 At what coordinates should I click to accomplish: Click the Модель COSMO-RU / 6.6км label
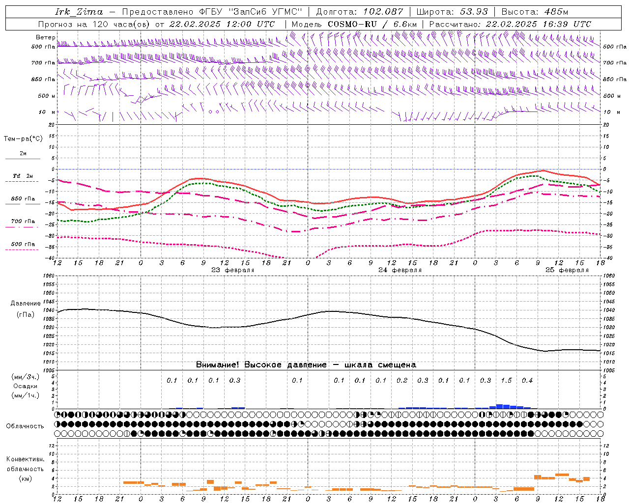coord(354,24)
